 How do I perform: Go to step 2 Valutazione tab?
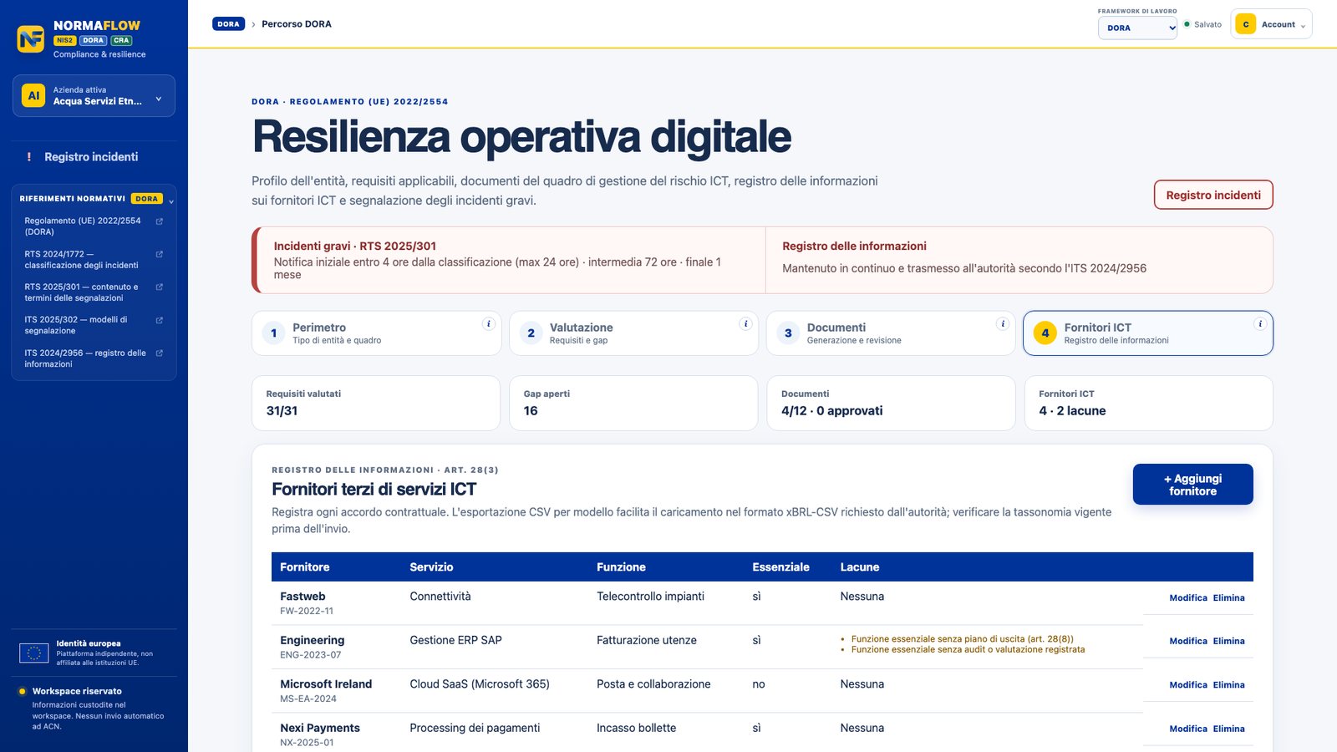tap(633, 333)
